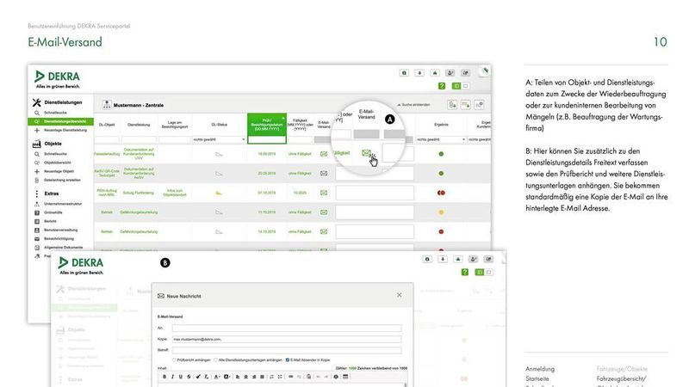This screenshot has height=387, width=689.
Task: Click the undo arrow in the editor toolbar
Action: (318, 377)
